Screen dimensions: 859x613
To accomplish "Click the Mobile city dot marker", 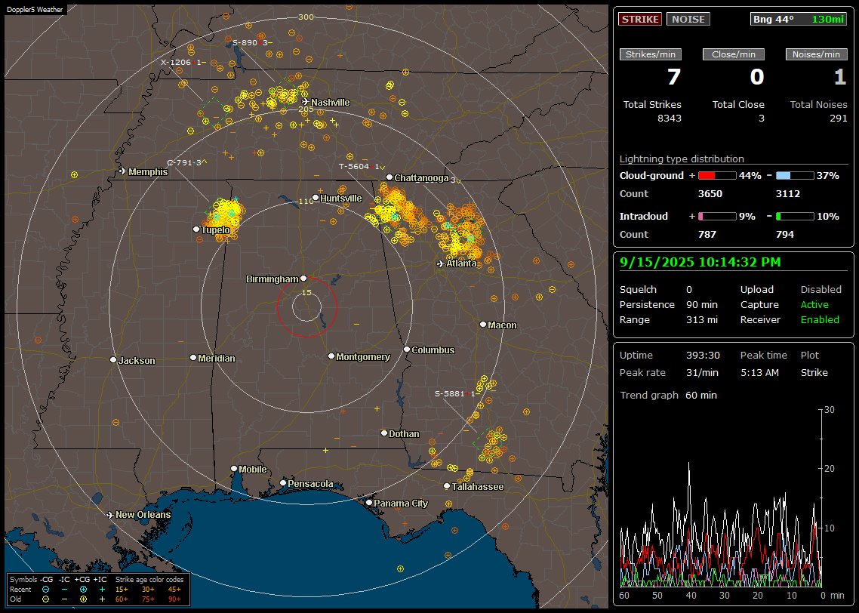I will coord(234,468).
